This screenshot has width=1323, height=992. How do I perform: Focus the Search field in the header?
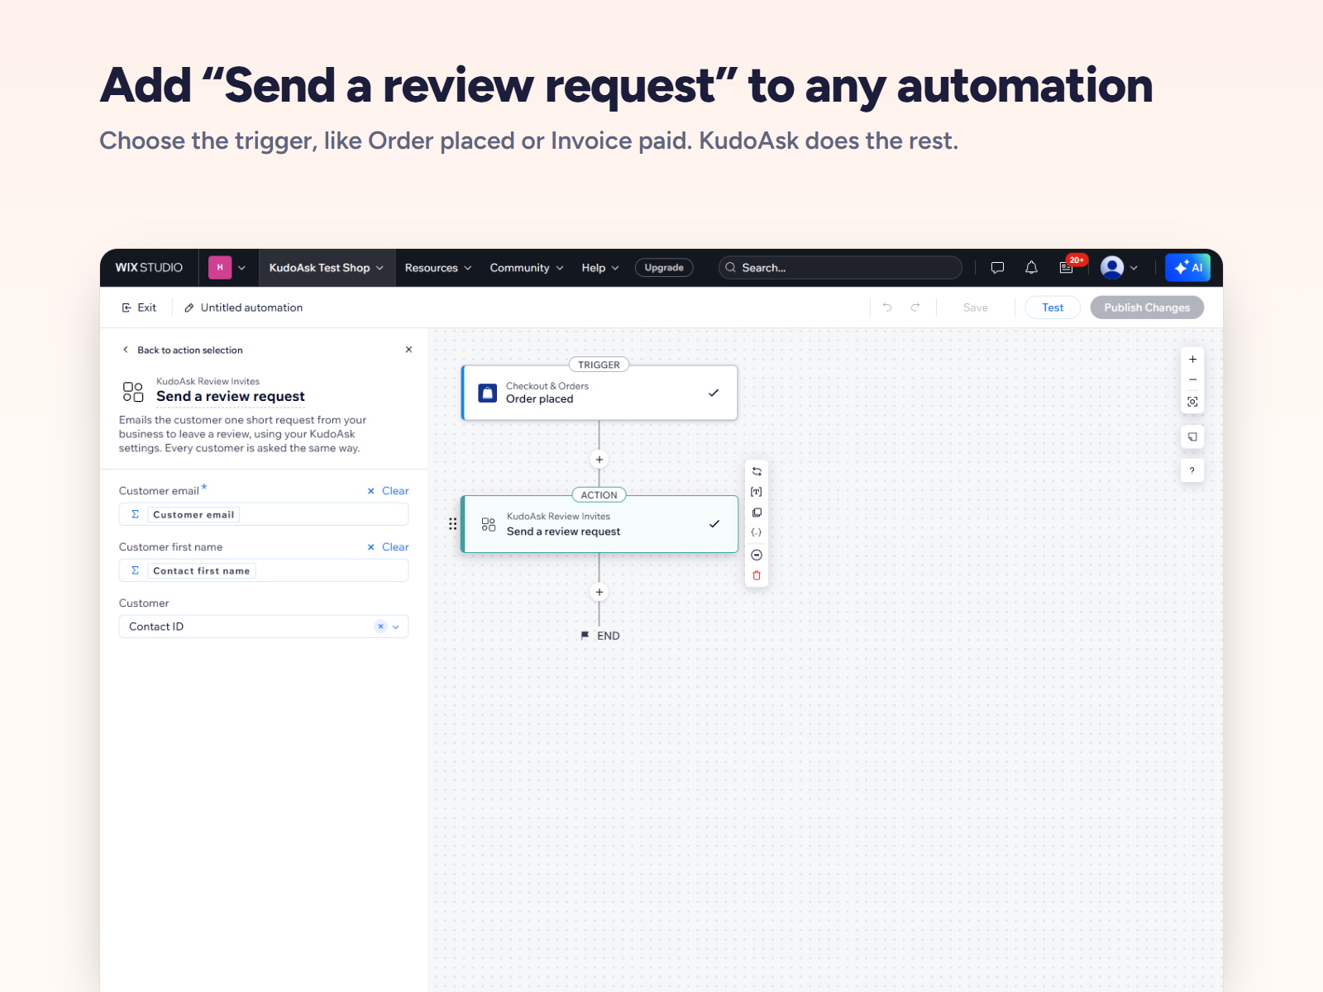840,268
